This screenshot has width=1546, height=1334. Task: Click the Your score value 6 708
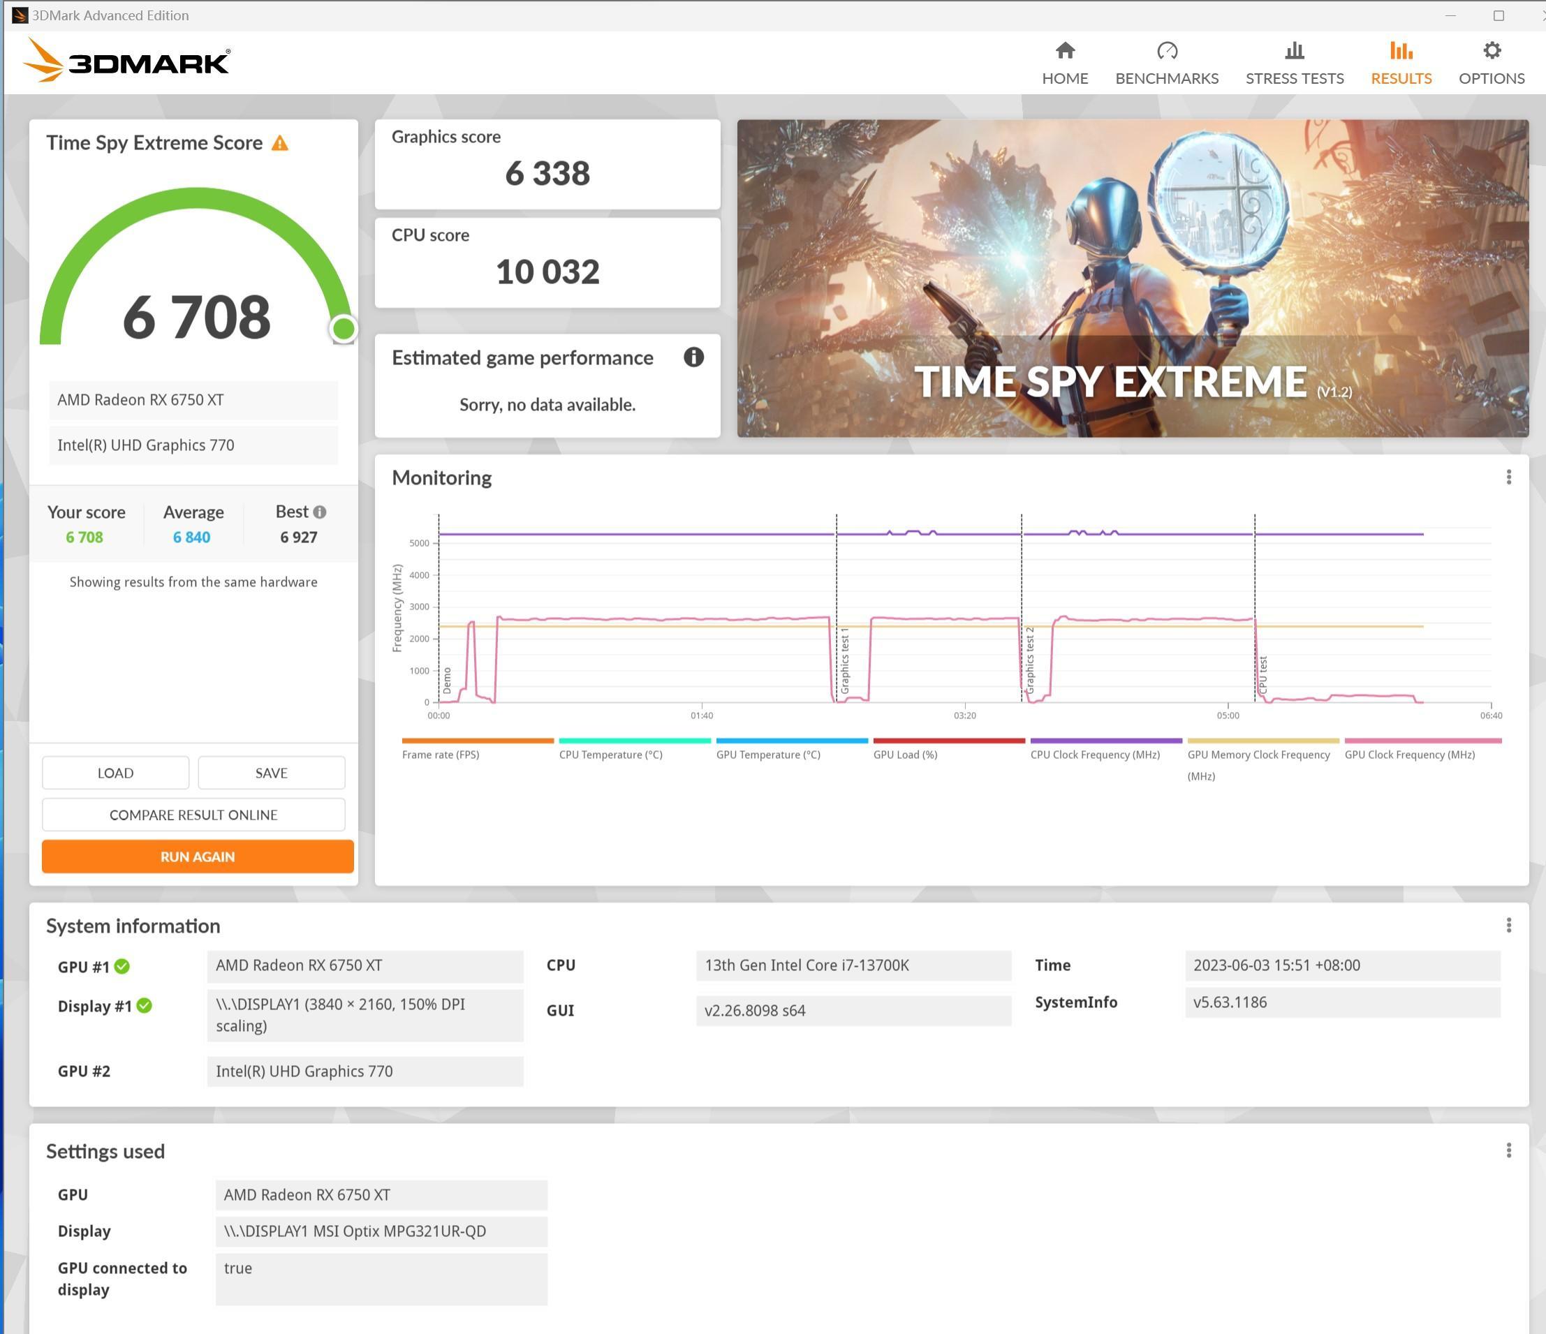pyautogui.click(x=84, y=538)
